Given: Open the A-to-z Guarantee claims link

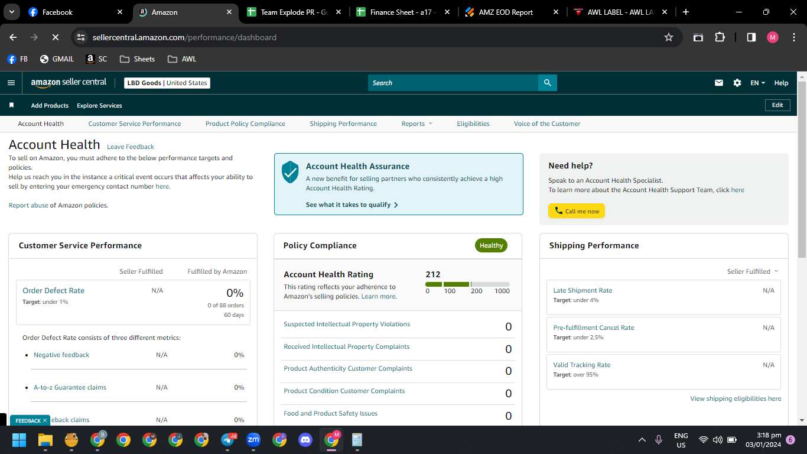Looking at the screenshot, I should pyautogui.click(x=70, y=387).
